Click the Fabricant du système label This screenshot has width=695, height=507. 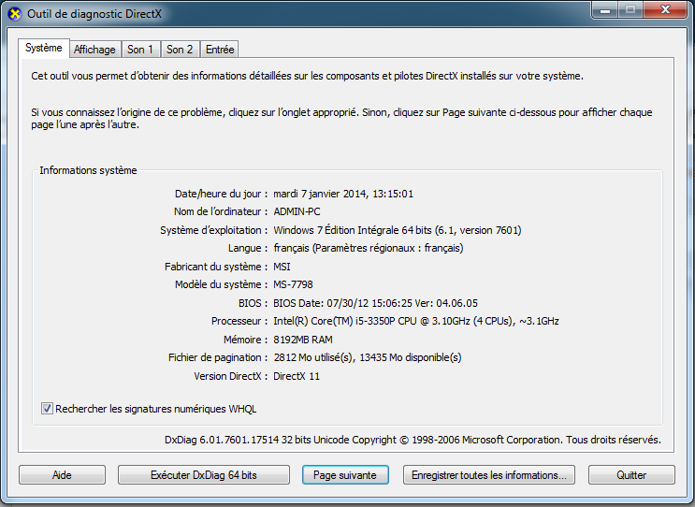(215, 267)
